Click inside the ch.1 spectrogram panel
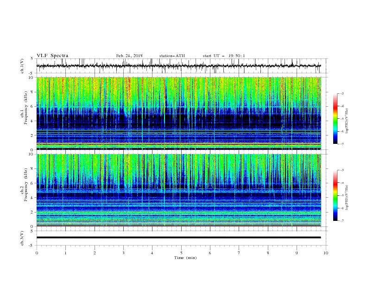 (178, 113)
